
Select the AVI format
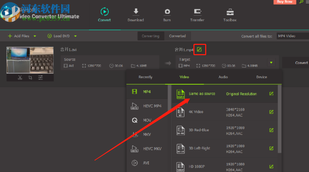tap(147, 163)
